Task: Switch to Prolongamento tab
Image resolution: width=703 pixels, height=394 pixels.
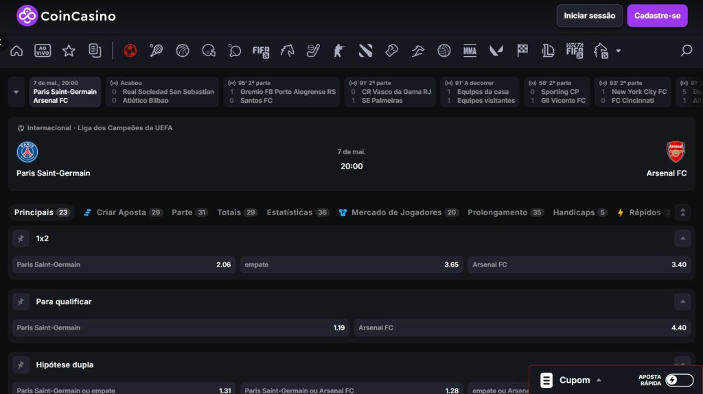Action: pos(506,212)
